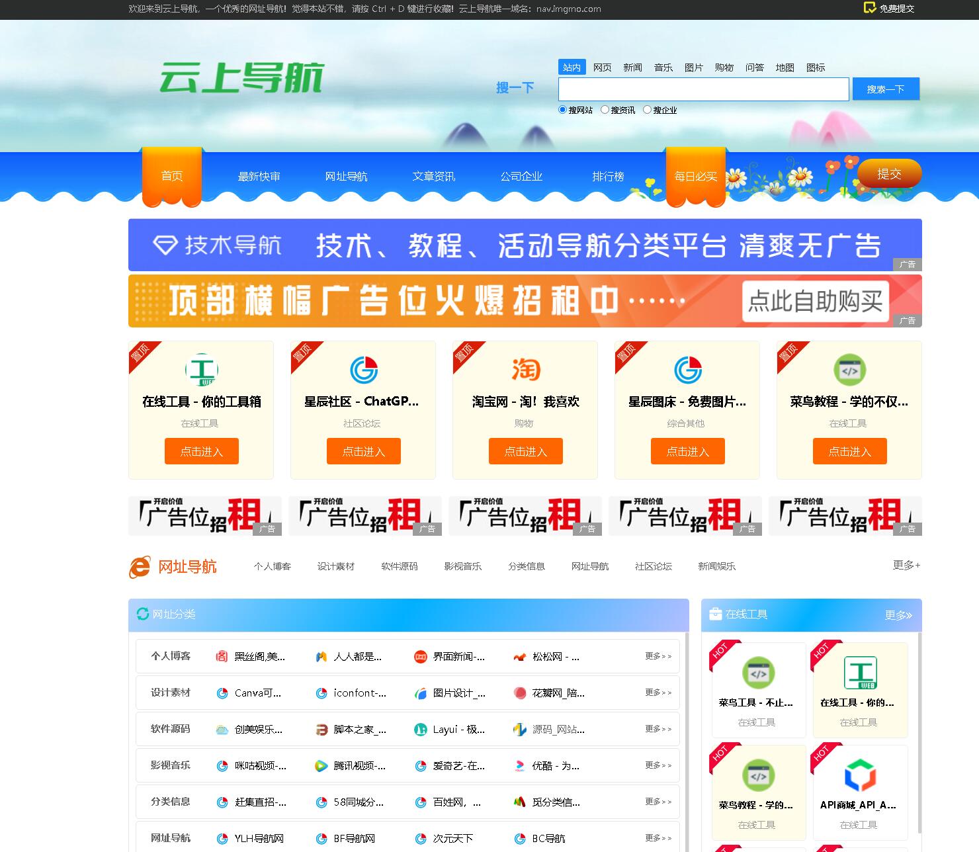Click the Layui favicon
Image resolution: width=979 pixels, height=852 pixels.
420,729
